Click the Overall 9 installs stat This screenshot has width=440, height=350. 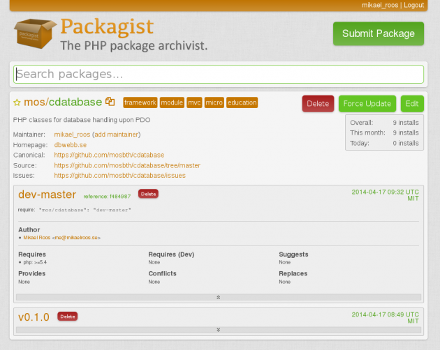click(384, 123)
